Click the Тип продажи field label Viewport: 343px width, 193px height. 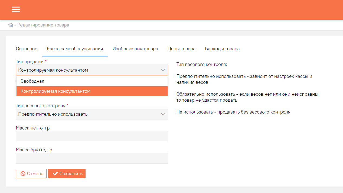31,62
